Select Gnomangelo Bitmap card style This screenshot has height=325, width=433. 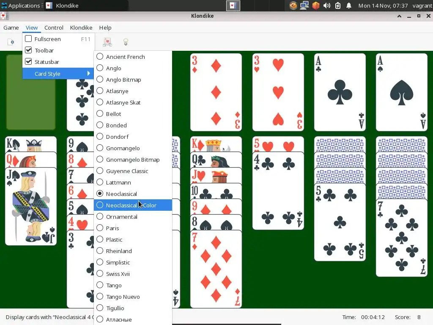133,160
